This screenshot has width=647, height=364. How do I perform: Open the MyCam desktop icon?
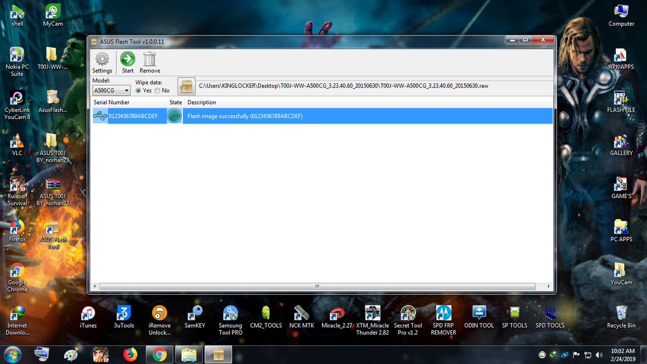pos(53,15)
